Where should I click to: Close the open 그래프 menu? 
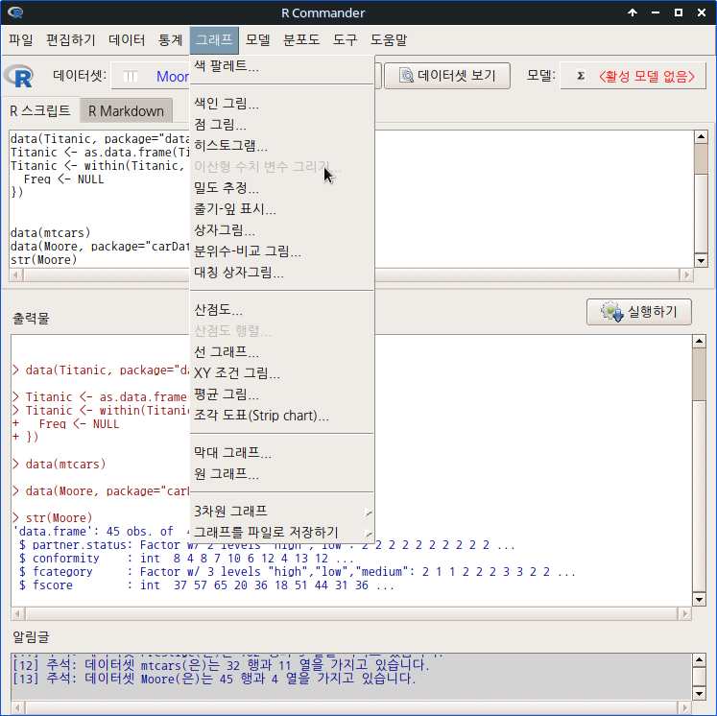click(x=214, y=39)
